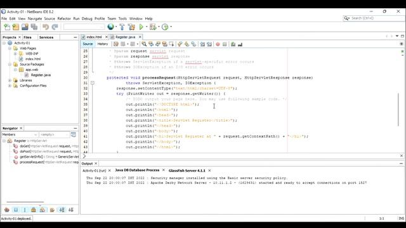The image size is (406, 228).
Task: Click the New File toolbar icon
Action: (x=7, y=27)
